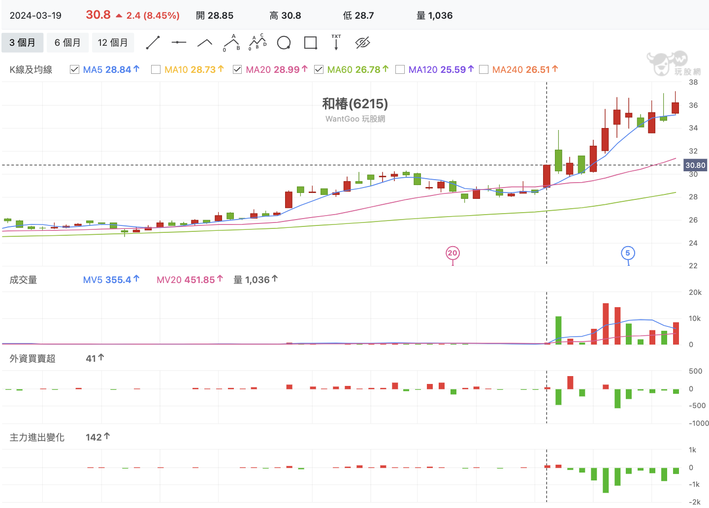Enable the MA10 moving average checkbox
The image size is (709, 508).
coord(156,69)
